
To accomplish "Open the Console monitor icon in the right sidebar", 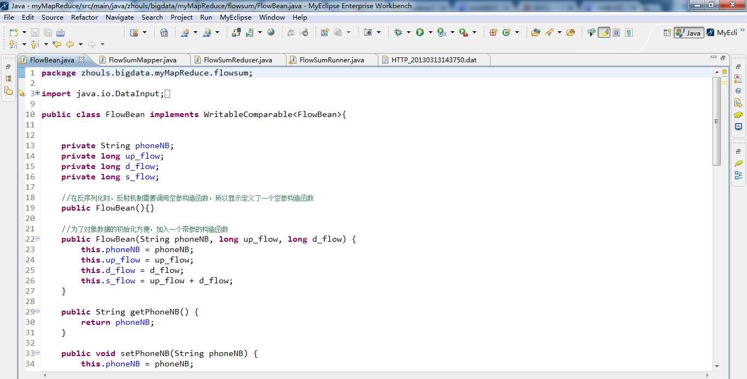I will pyautogui.click(x=738, y=127).
